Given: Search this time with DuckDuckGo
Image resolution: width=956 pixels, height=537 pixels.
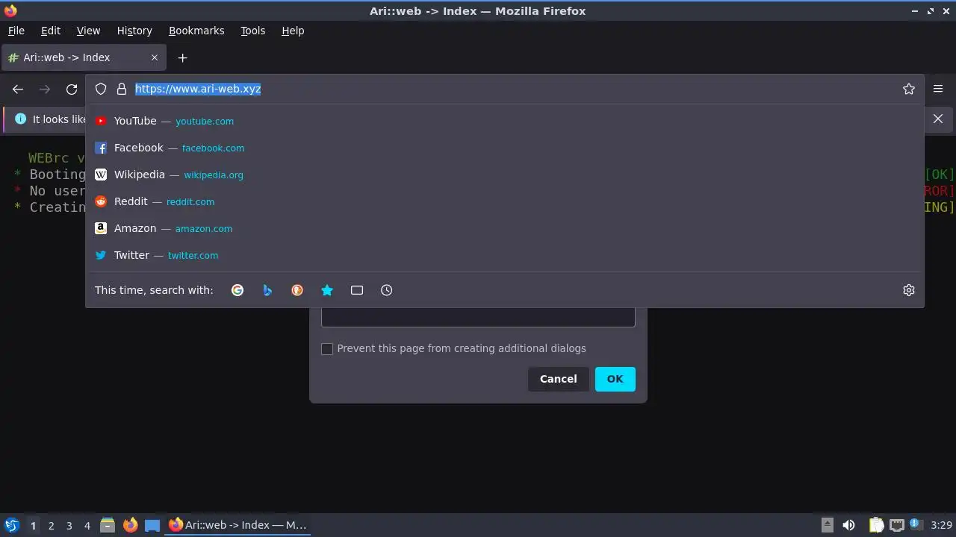Looking at the screenshot, I should point(297,290).
